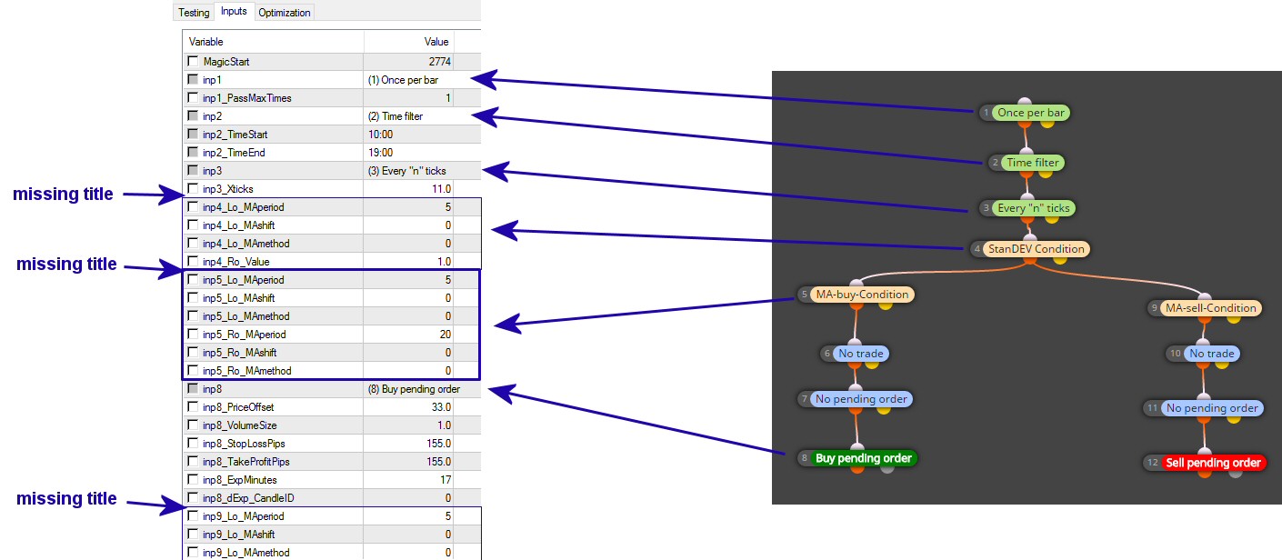Select the inp8_dExp_CandleID row name
The width and height of the screenshot is (1282, 560).
point(248,498)
